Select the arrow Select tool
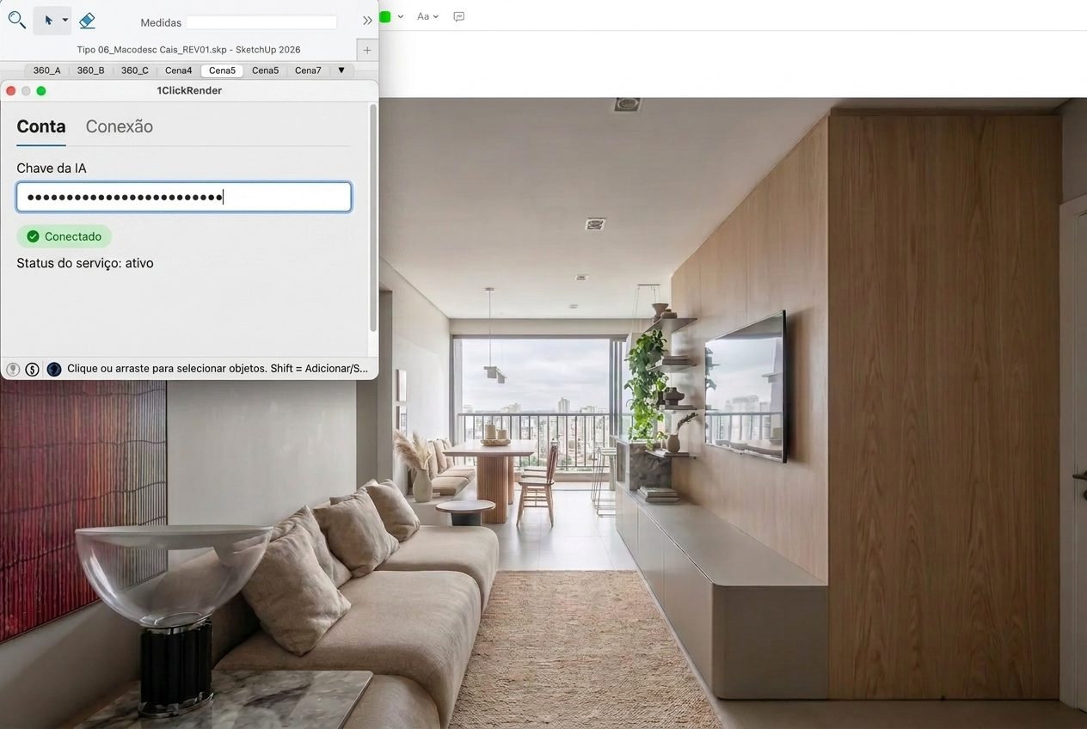1087x729 pixels. 47,20
